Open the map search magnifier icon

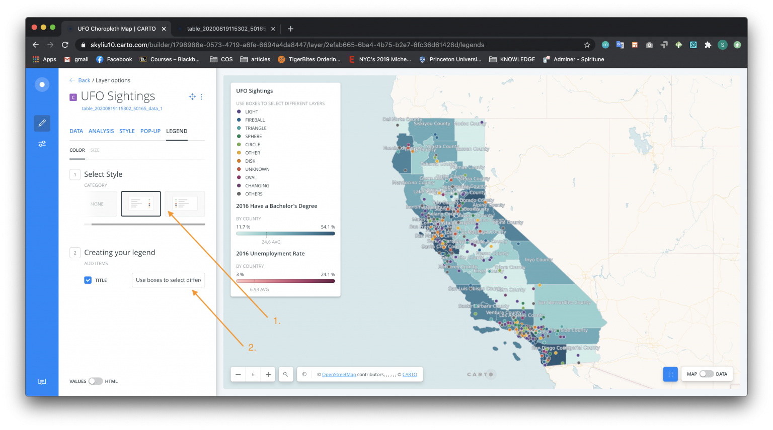pos(286,374)
